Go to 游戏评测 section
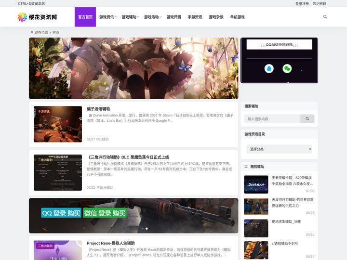This screenshot has width=347, height=260. point(173,17)
